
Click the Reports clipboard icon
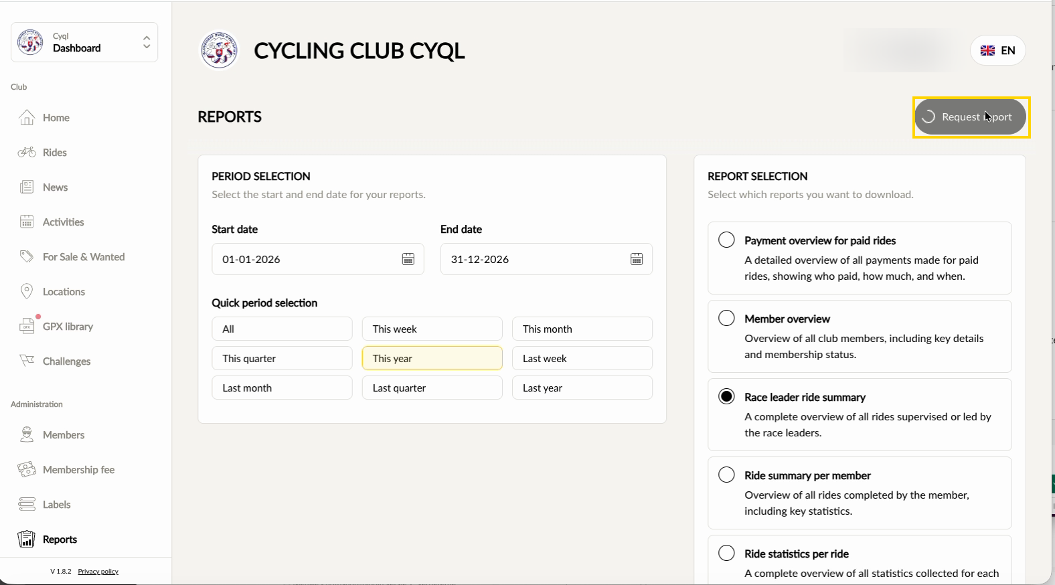pyautogui.click(x=27, y=539)
